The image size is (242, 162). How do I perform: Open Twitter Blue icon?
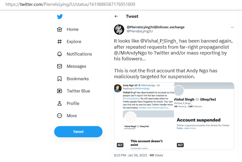(60, 91)
